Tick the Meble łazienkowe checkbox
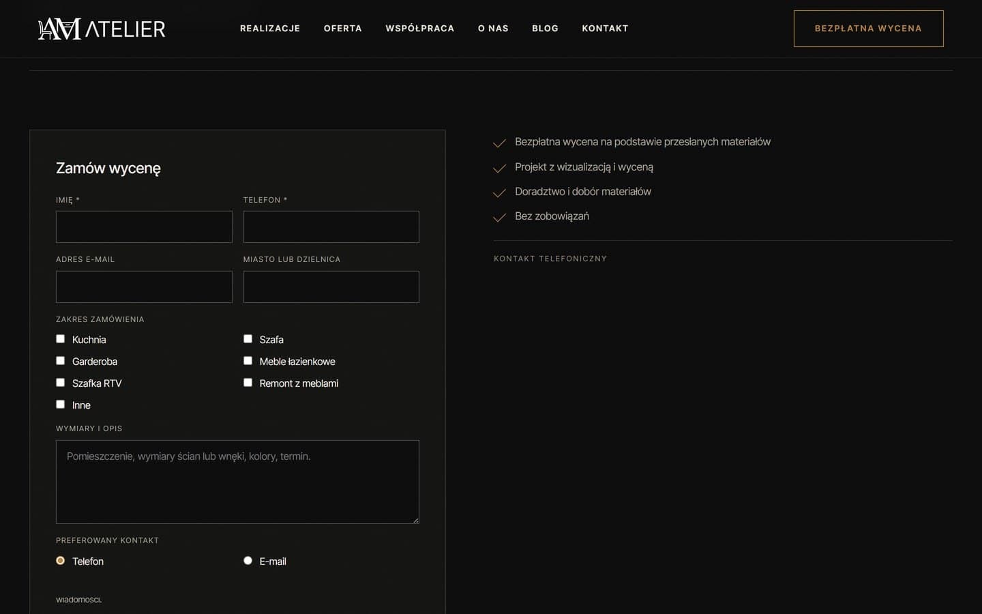 pyautogui.click(x=248, y=361)
